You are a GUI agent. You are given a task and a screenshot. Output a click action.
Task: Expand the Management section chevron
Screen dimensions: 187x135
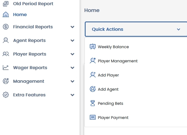click(72, 81)
